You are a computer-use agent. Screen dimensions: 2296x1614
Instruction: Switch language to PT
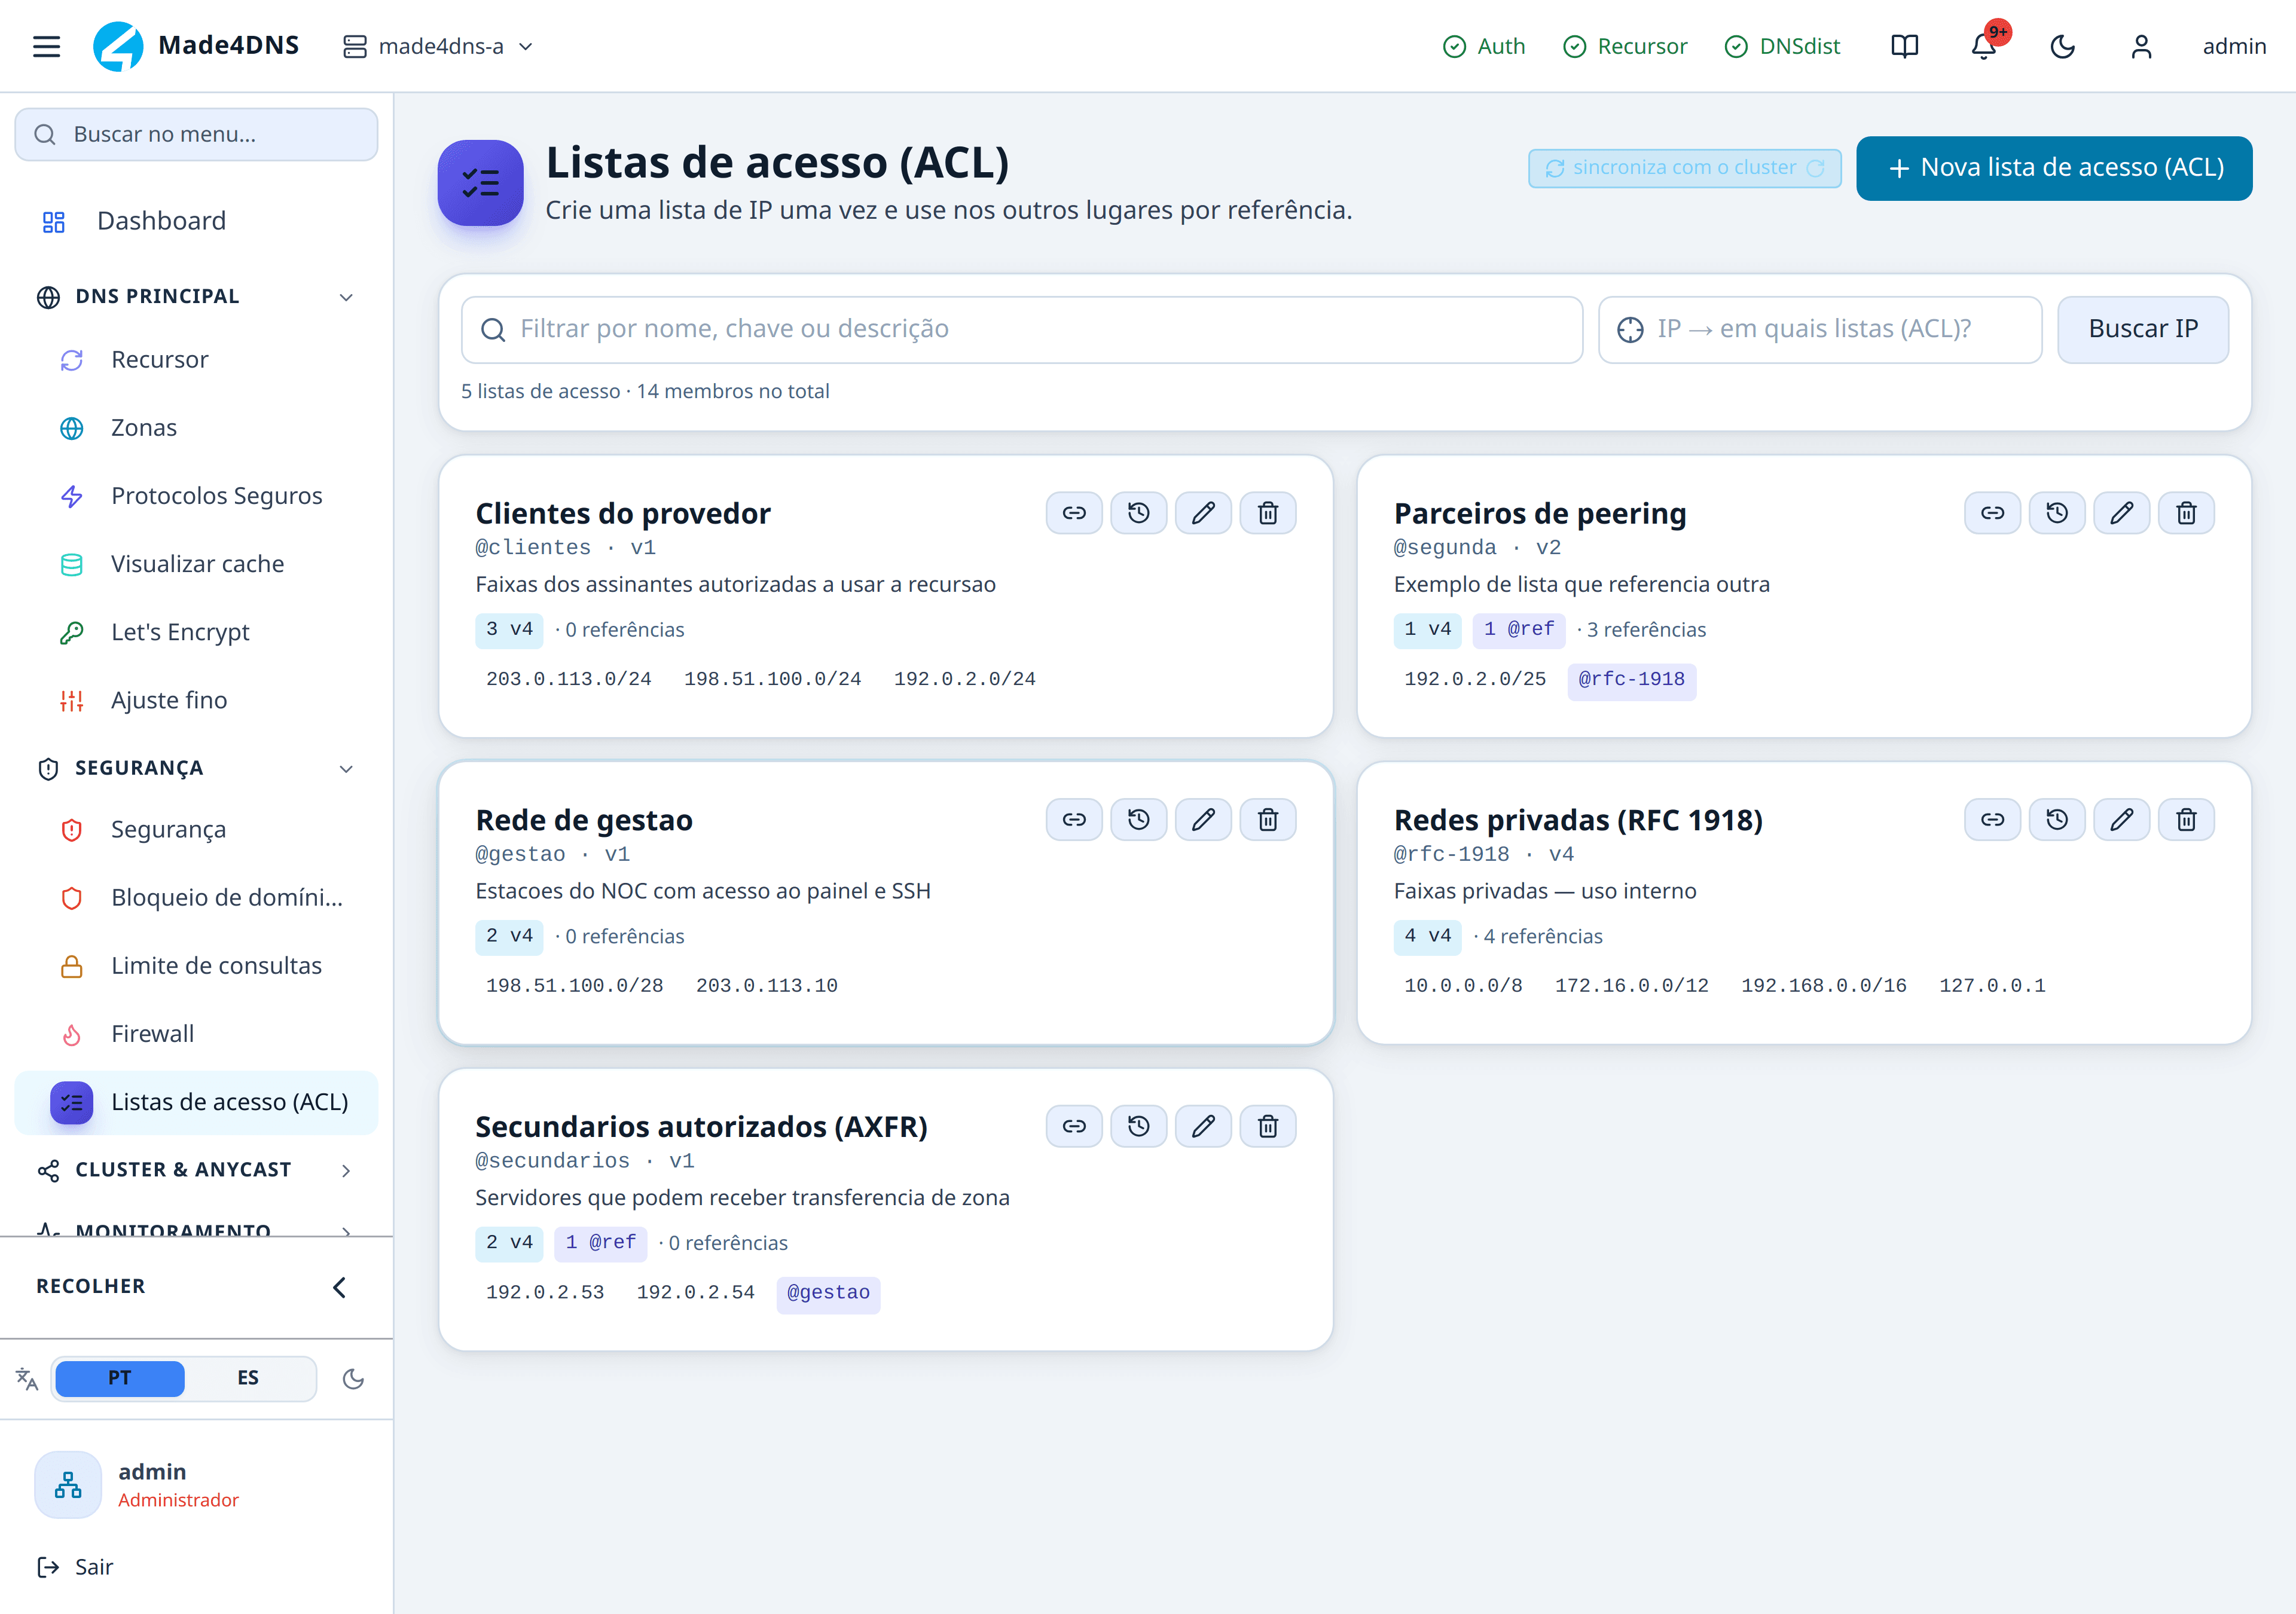click(x=120, y=1378)
